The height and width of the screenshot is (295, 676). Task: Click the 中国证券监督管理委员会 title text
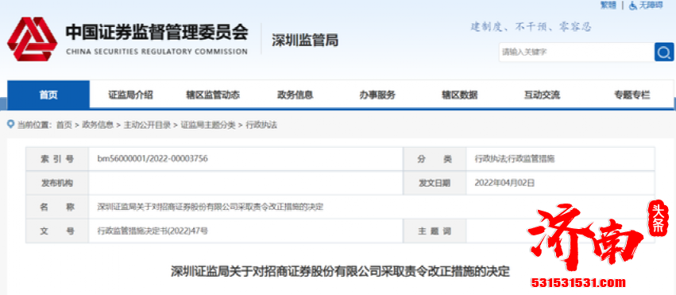tap(157, 33)
